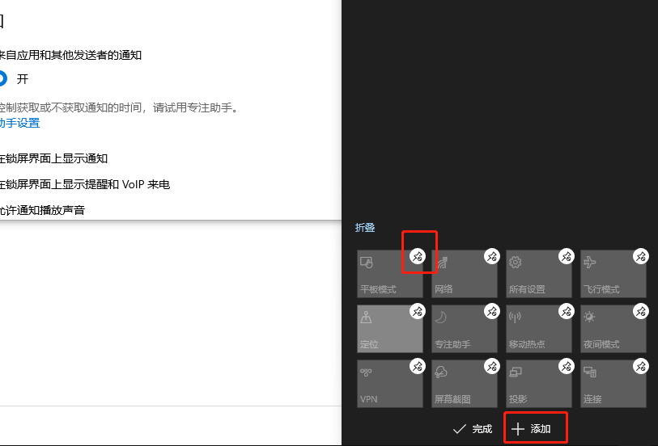The width and height of the screenshot is (658, 446).
Task: Unpin the VPN quick action
Action: point(418,367)
